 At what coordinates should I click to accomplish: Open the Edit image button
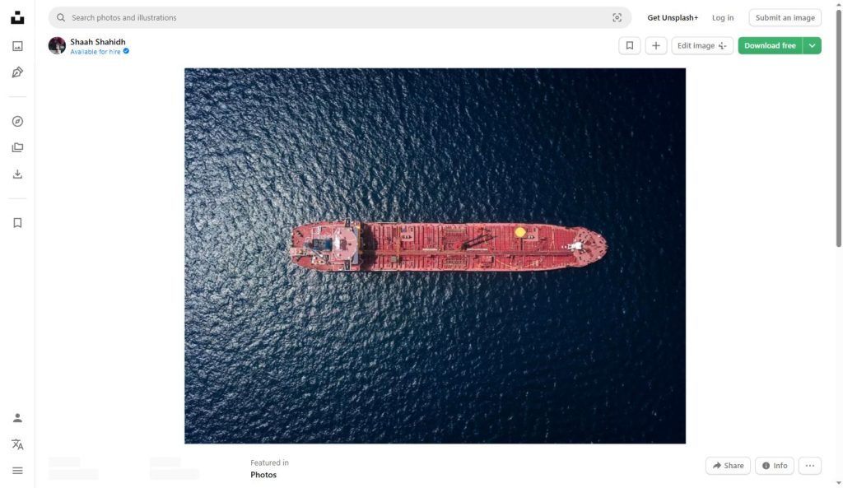(702, 46)
